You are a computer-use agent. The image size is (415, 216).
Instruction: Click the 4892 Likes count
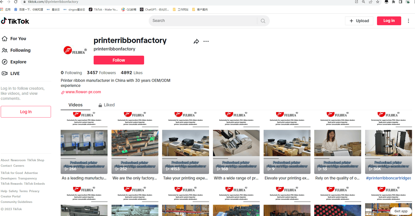pos(132,73)
